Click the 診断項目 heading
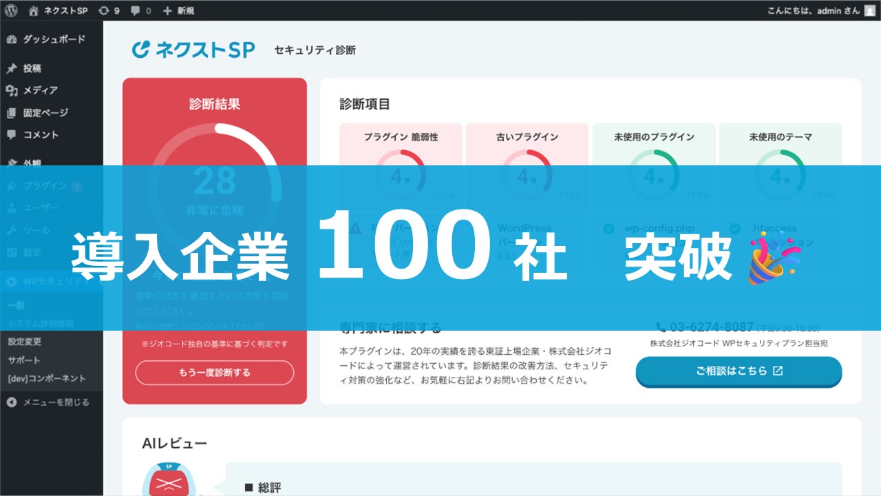881x496 pixels. point(365,105)
